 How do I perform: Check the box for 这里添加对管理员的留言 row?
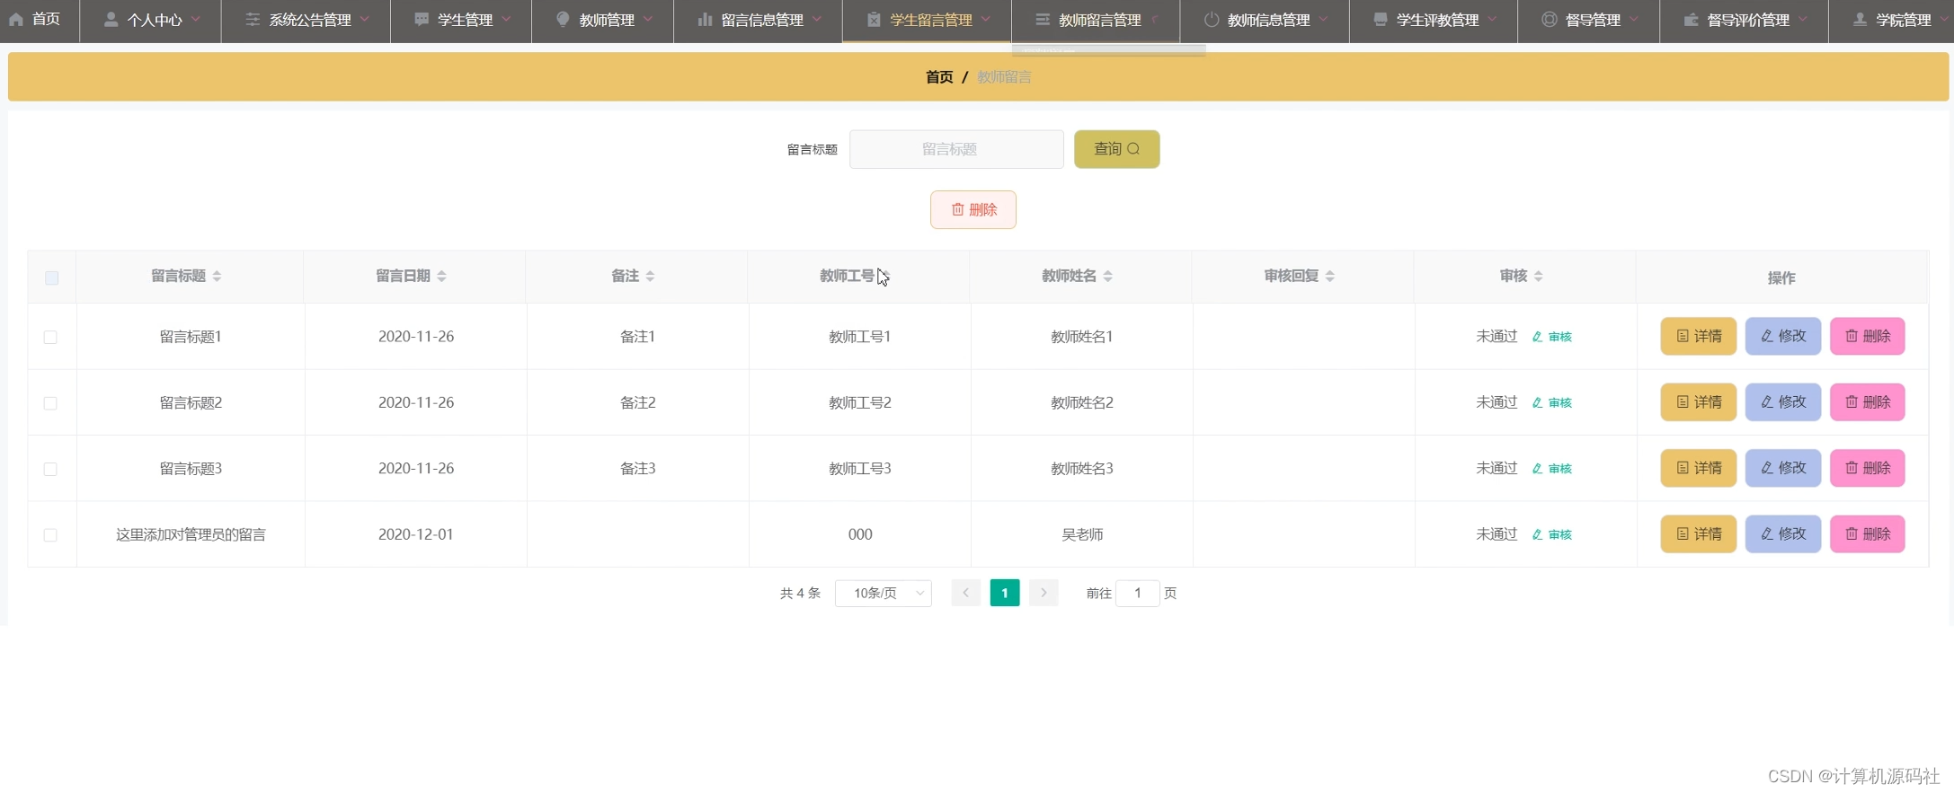(x=50, y=535)
